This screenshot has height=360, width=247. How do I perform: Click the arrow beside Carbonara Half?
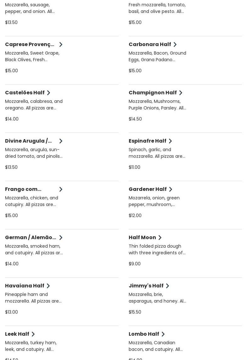tap(175, 44)
